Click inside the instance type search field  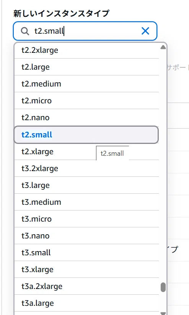pos(85,31)
